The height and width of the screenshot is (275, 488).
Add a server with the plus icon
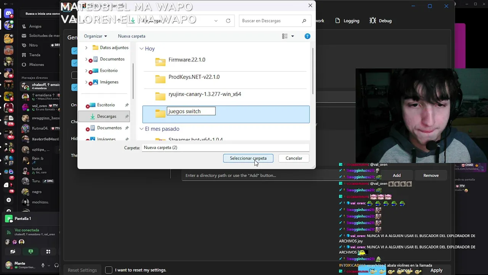pos(8,200)
